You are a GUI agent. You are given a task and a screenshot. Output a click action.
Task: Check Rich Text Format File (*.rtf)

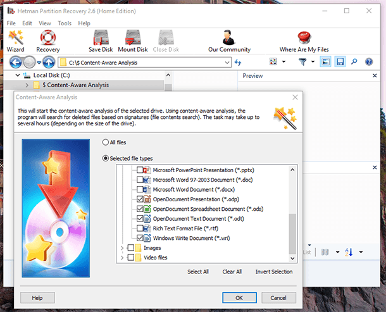pyautogui.click(x=140, y=228)
